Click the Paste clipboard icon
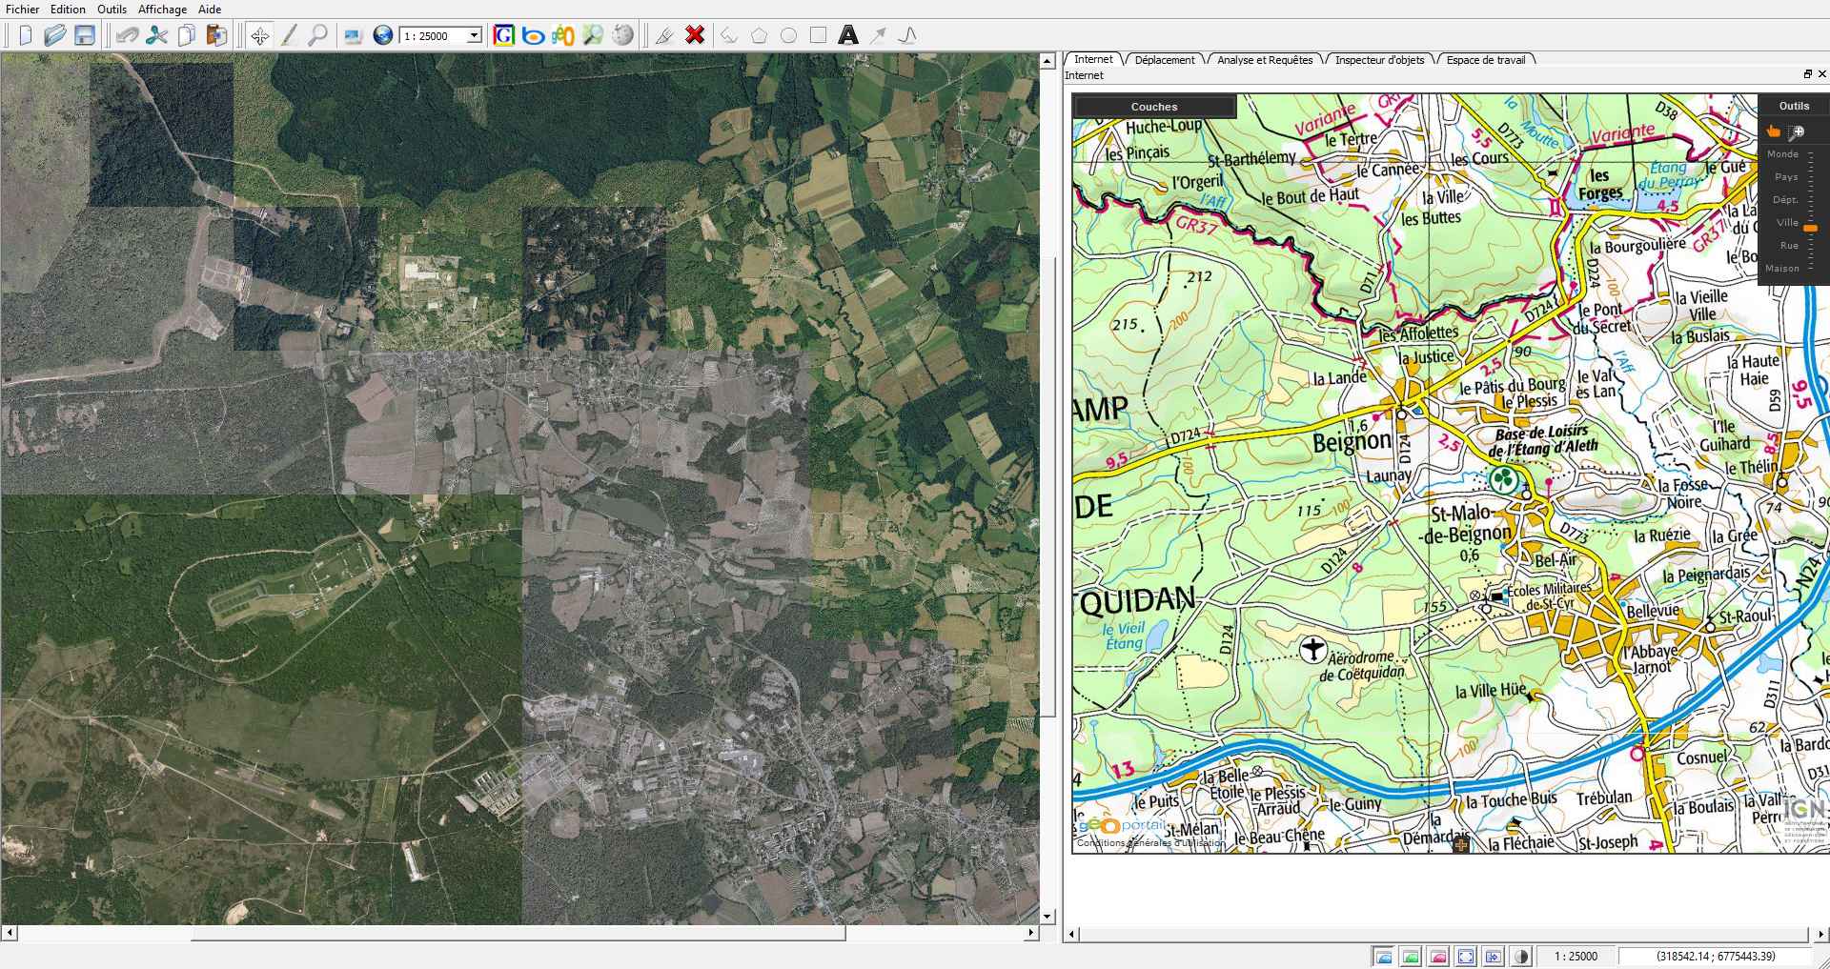The image size is (1830, 969). (217, 36)
